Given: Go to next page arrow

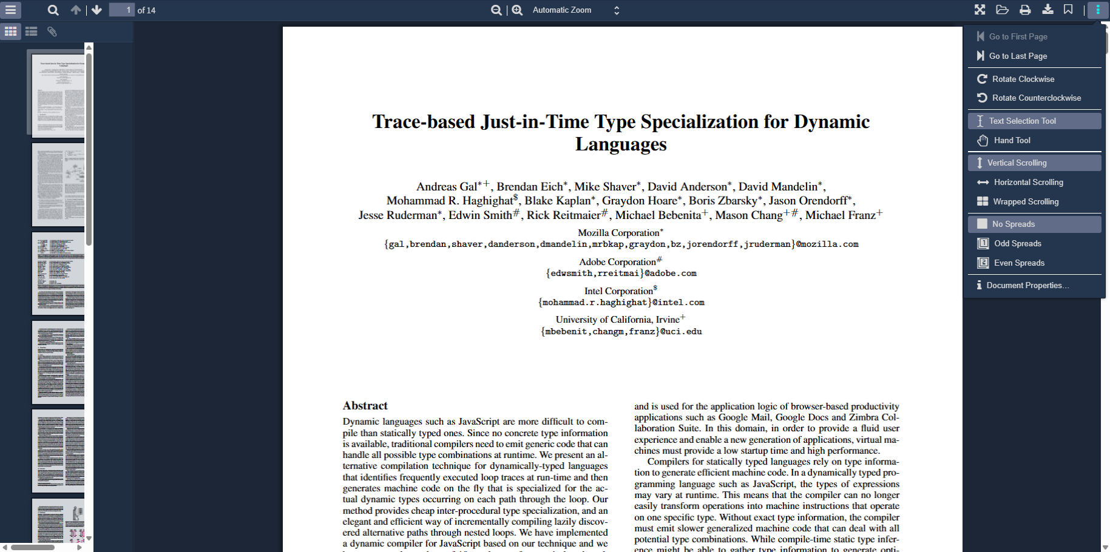Looking at the screenshot, I should 97,10.
